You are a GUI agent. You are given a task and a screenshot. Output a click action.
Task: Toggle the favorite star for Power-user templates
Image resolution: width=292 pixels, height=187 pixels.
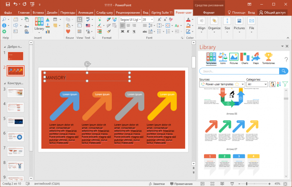pos(237,84)
